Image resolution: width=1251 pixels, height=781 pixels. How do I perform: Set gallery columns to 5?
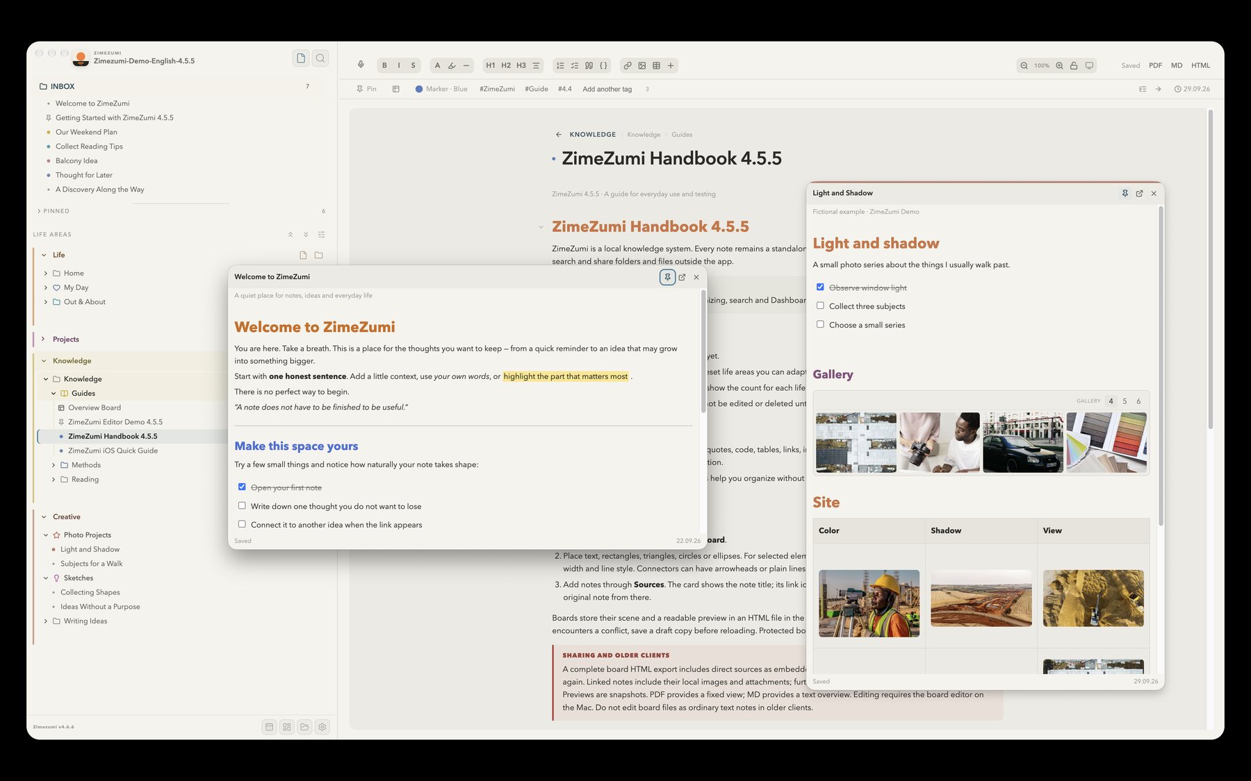pos(1125,401)
